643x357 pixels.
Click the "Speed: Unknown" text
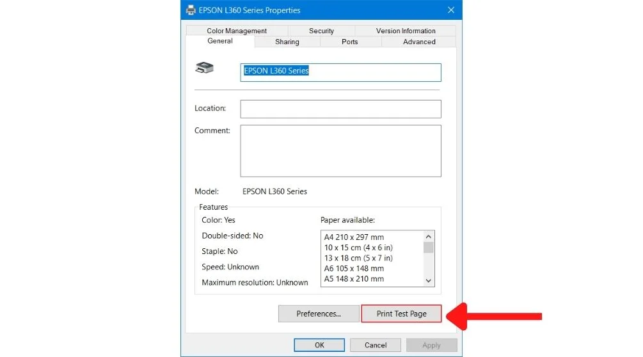click(x=230, y=267)
